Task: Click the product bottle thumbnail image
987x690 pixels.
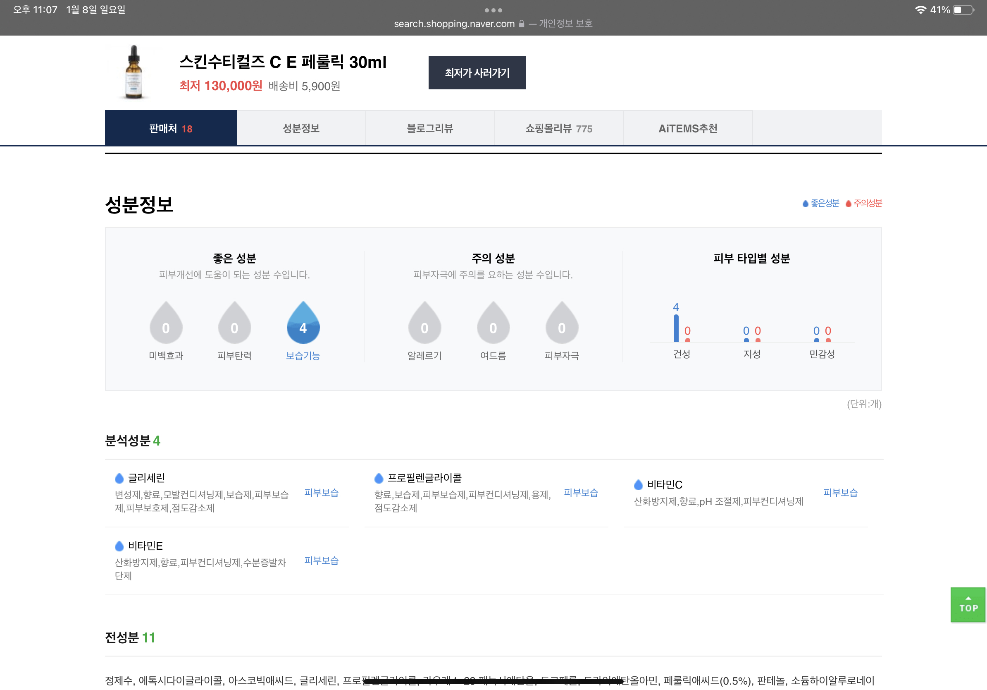Action: [134, 72]
